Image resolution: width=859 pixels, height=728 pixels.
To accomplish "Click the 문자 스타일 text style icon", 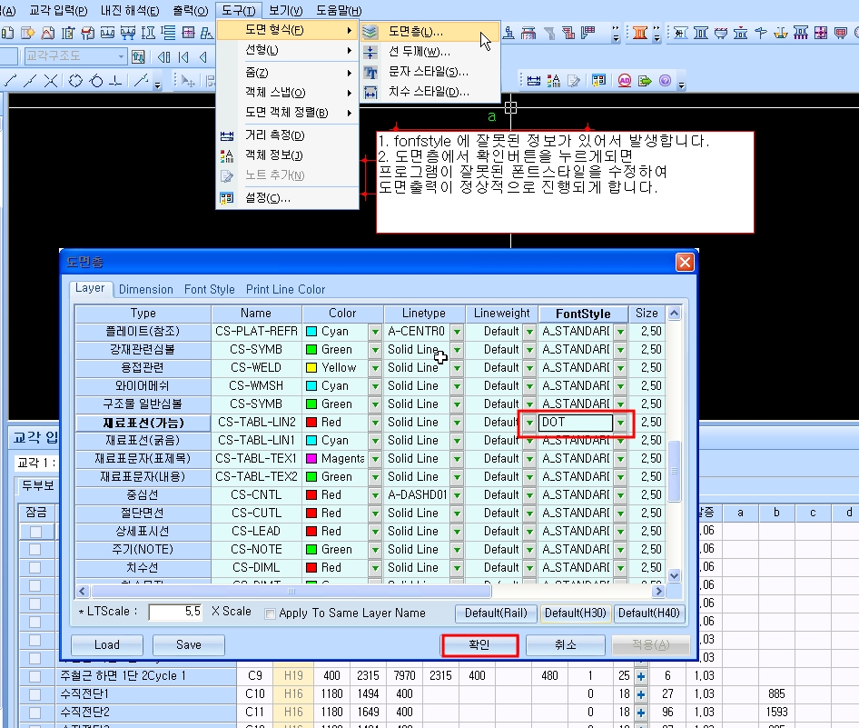I will point(370,73).
